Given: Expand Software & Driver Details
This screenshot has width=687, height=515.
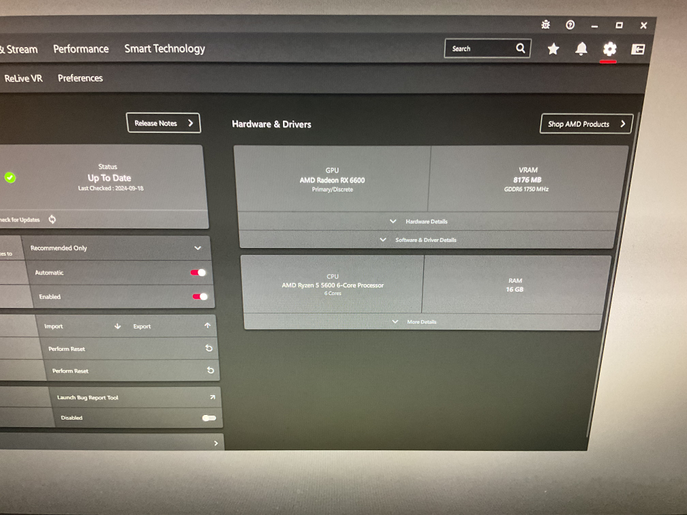Looking at the screenshot, I should pos(425,240).
